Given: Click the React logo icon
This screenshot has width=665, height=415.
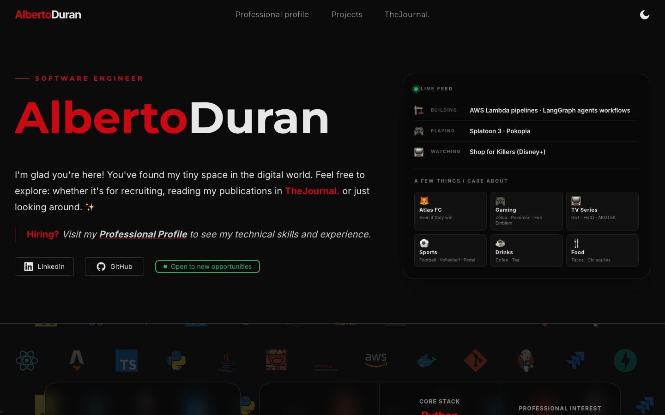Looking at the screenshot, I should [x=27, y=361].
